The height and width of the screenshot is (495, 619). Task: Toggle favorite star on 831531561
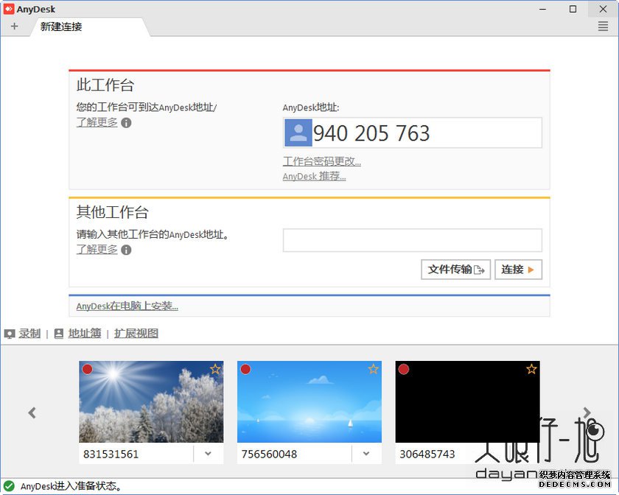point(215,369)
